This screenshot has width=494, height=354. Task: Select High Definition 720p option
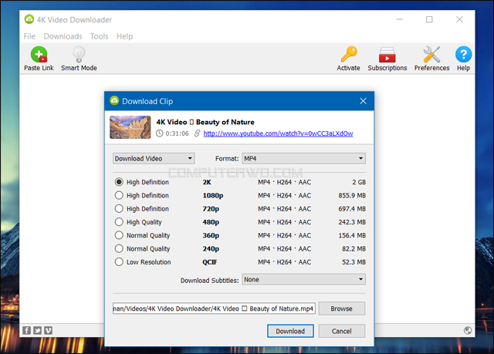click(119, 209)
